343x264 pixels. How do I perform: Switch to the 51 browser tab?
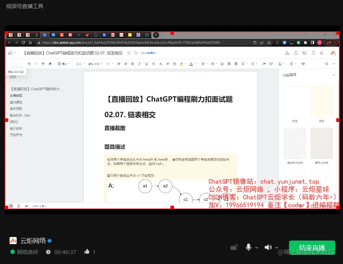pyautogui.click(x=70, y=35)
